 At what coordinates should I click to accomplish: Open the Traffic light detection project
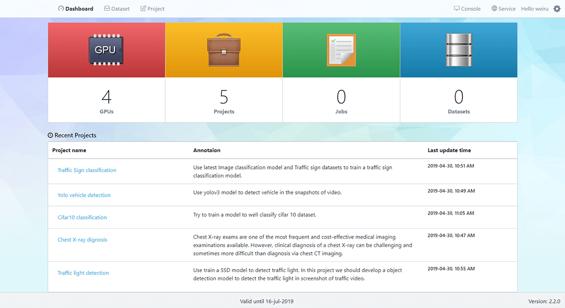(x=83, y=273)
